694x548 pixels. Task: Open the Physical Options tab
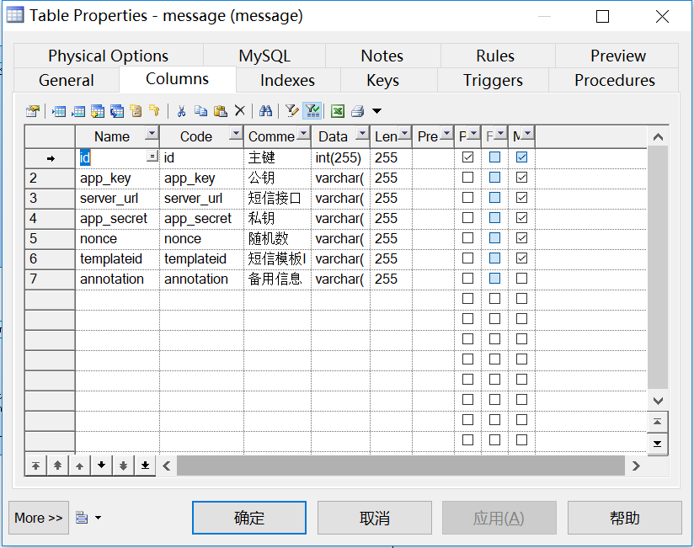click(x=108, y=56)
